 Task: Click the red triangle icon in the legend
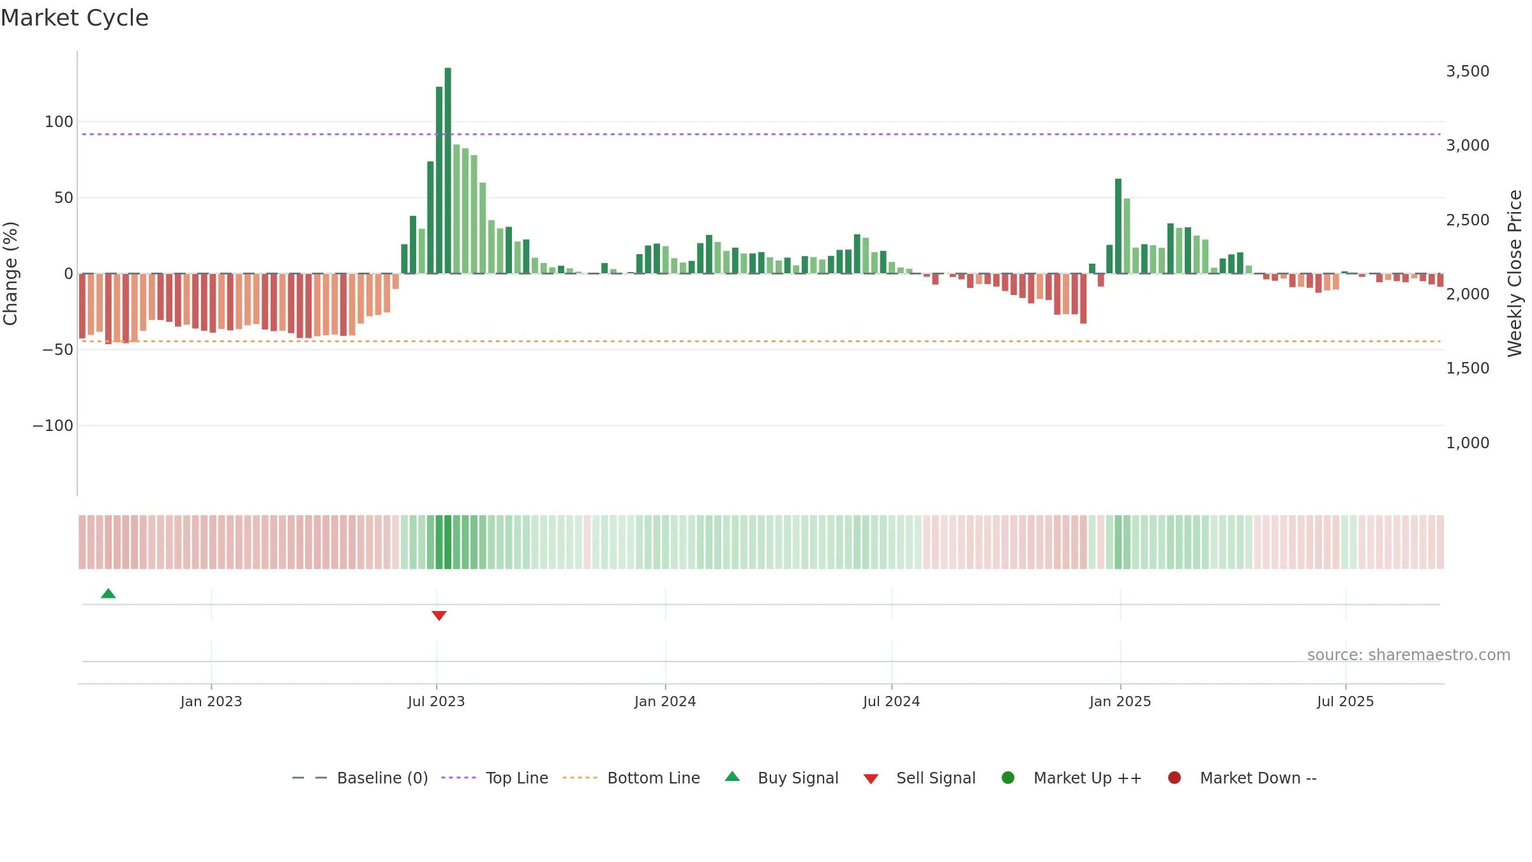(x=871, y=779)
